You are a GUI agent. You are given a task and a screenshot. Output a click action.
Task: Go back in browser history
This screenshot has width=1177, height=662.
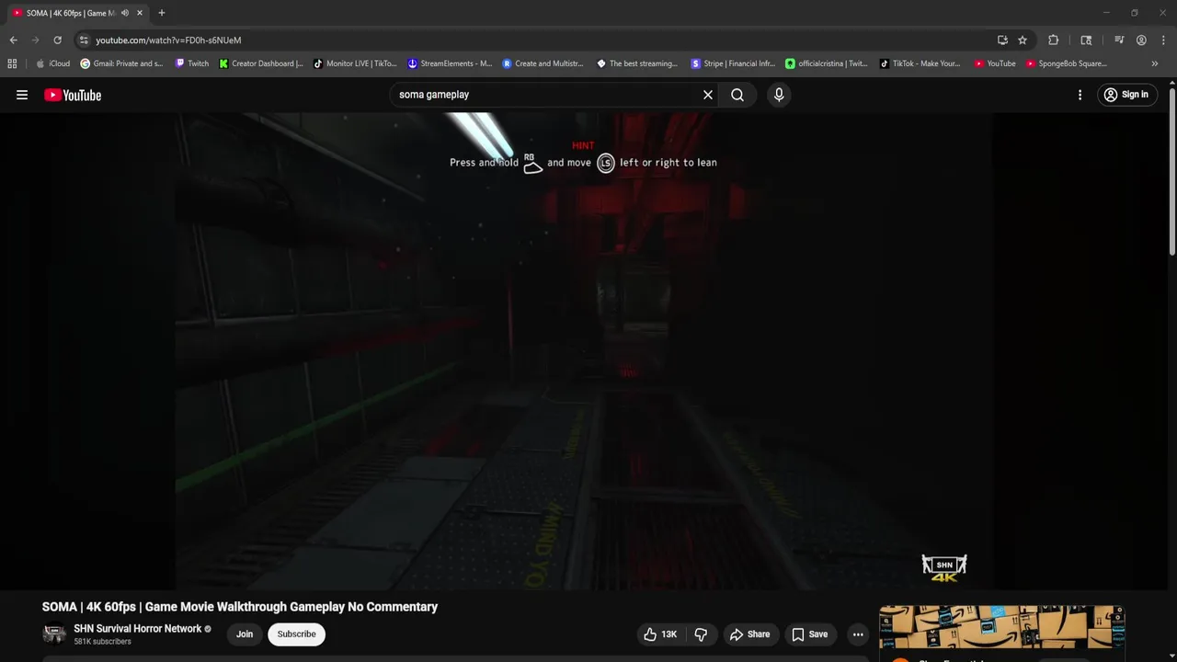pyautogui.click(x=13, y=40)
